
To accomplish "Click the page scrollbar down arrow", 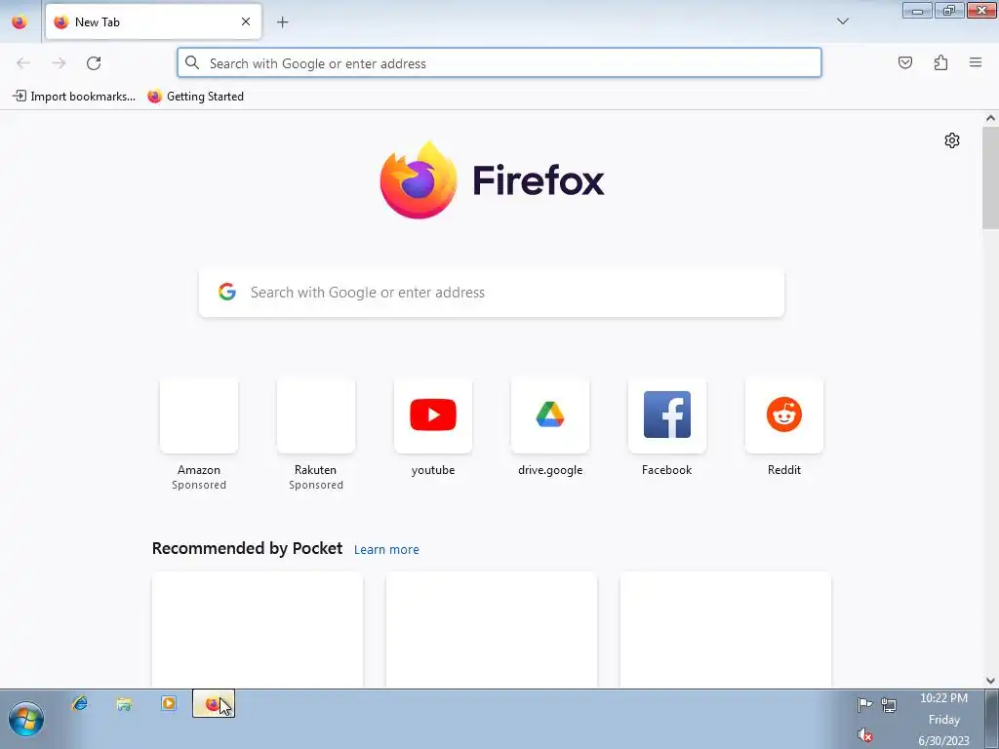I will click(x=990, y=680).
